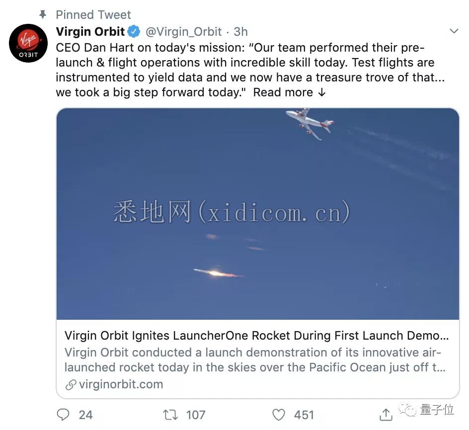Click the 24 replies count
Viewport: 469px width, 430px height.
[x=85, y=415]
